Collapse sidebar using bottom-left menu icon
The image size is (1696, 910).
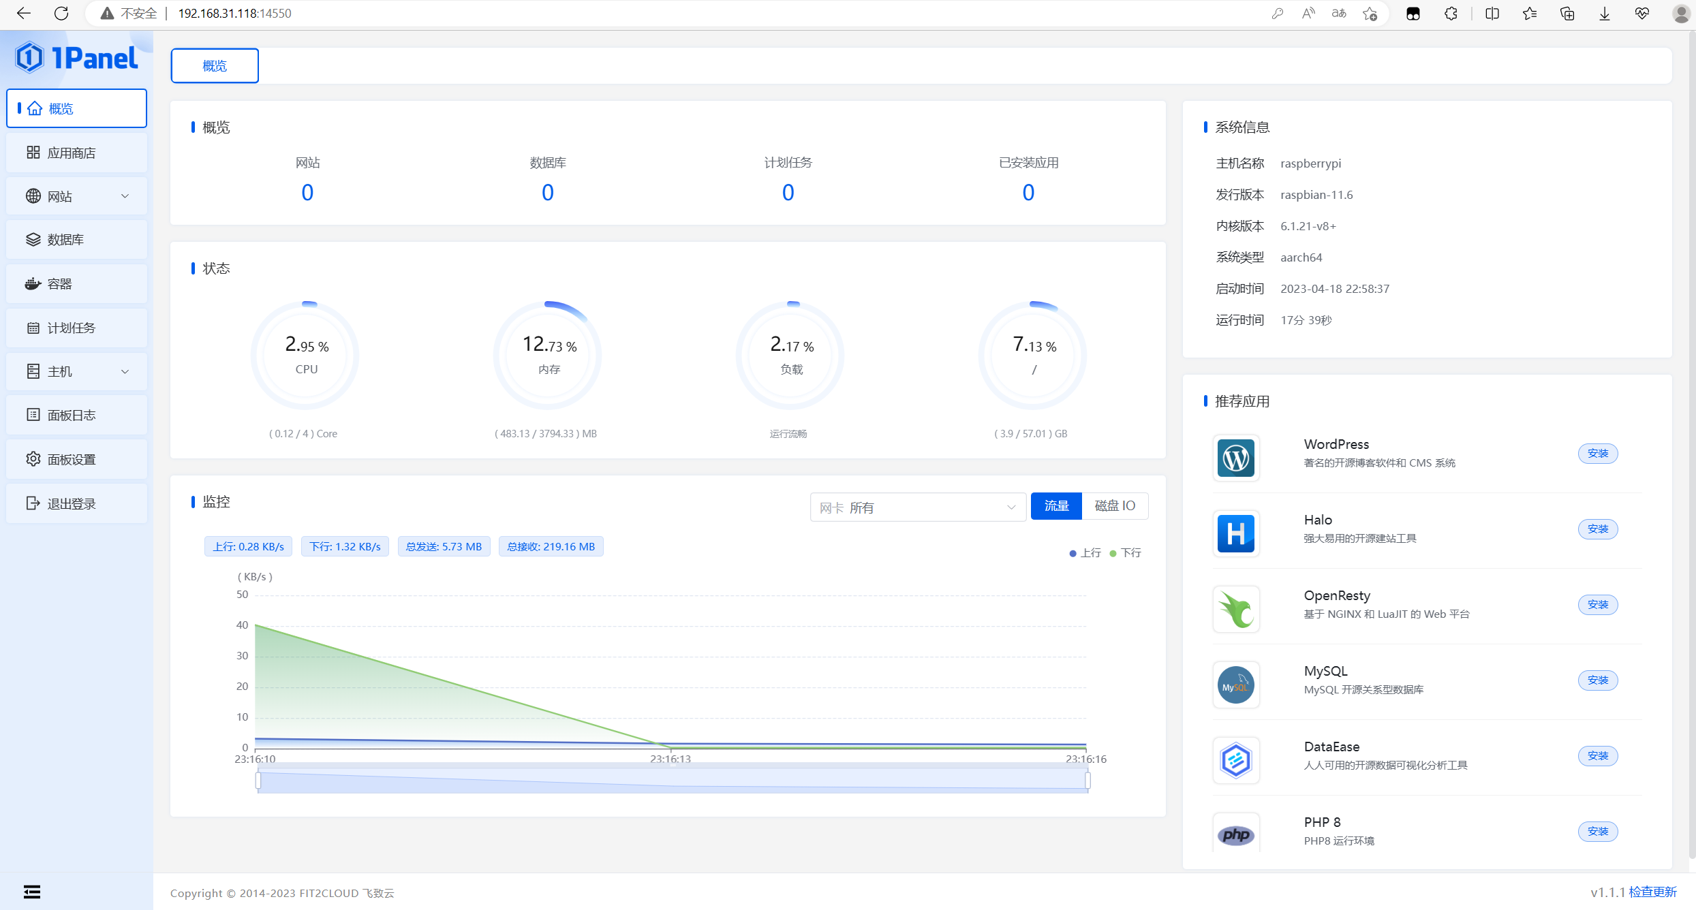pyautogui.click(x=32, y=892)
